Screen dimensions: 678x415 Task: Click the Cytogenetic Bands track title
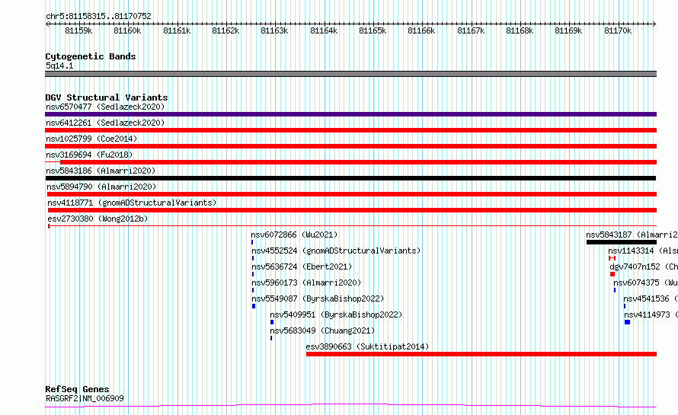91,56
